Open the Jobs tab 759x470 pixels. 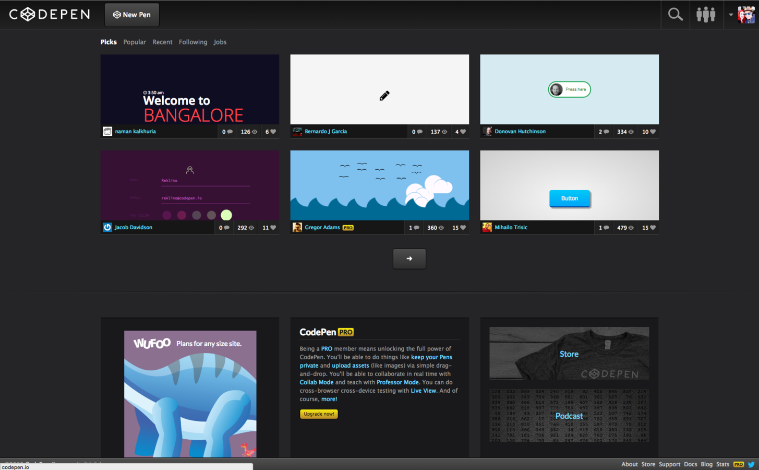click(x=220, y=42)
